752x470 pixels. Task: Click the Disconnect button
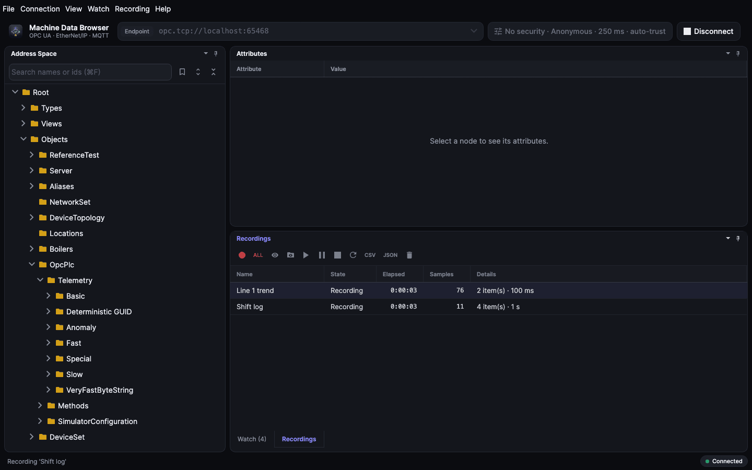[709, 31]
